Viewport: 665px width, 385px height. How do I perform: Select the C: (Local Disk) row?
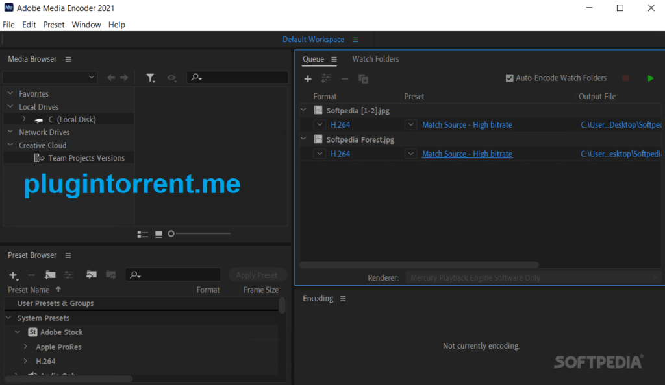click(x=69, y=119)
